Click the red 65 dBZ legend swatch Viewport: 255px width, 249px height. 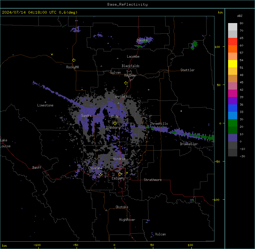point(233,41)
